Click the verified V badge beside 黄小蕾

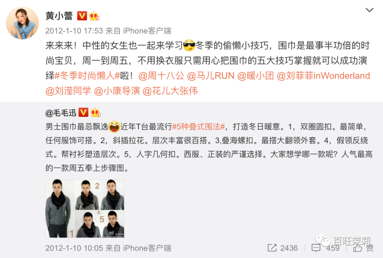tap(82, 16)
